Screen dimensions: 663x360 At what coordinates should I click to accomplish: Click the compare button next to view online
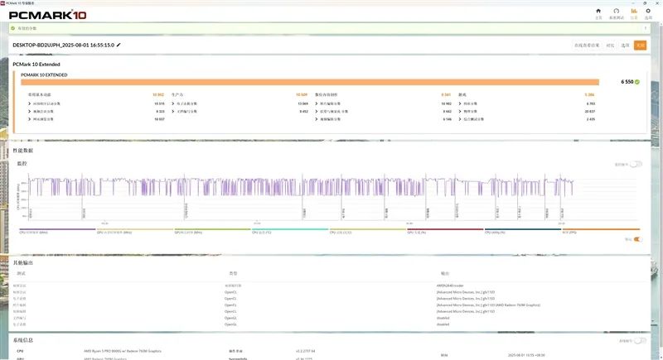[x=610, y=46]
